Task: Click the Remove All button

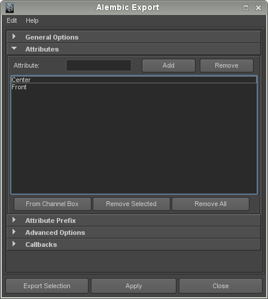Action: pyautogui.click(x=211, y=204)
